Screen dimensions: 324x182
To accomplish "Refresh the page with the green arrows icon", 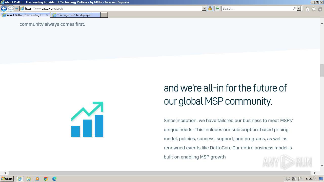I will click(x=217, y=8).
